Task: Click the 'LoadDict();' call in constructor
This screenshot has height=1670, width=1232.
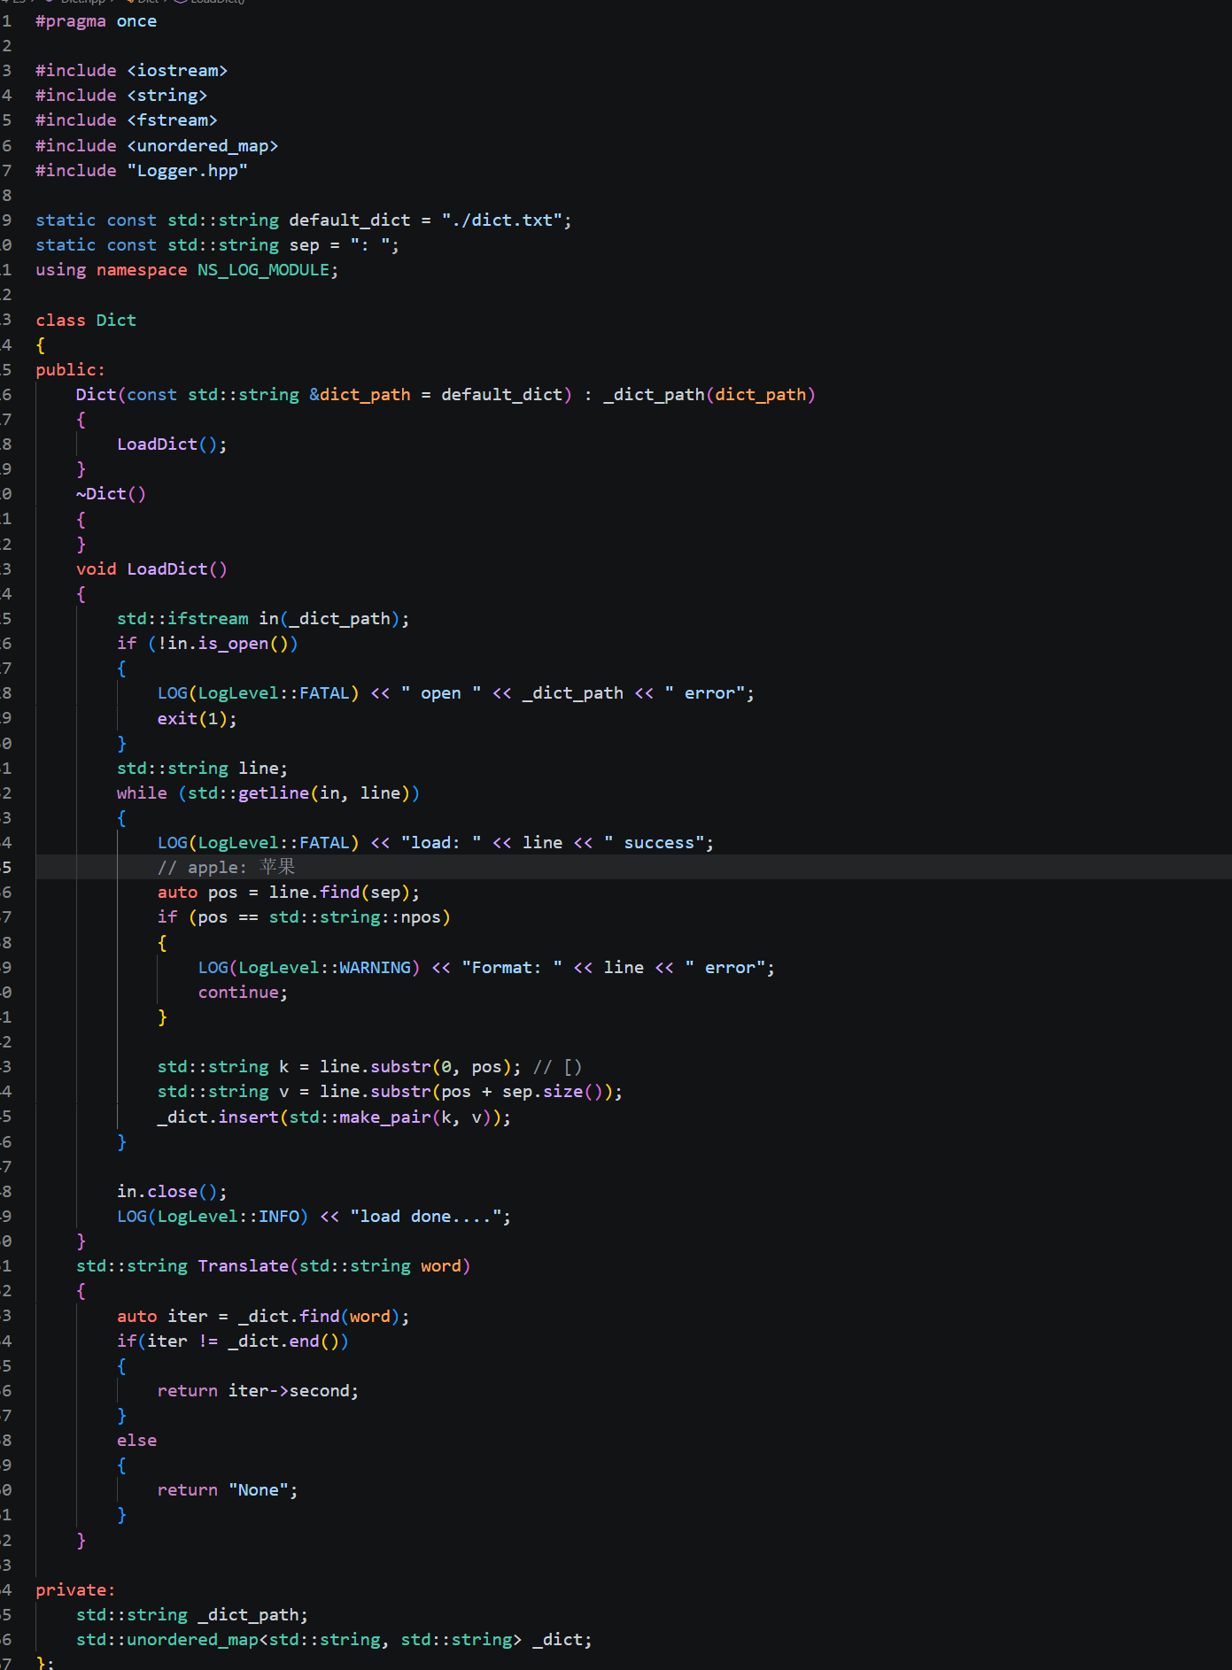Action: tap(172, 445)
